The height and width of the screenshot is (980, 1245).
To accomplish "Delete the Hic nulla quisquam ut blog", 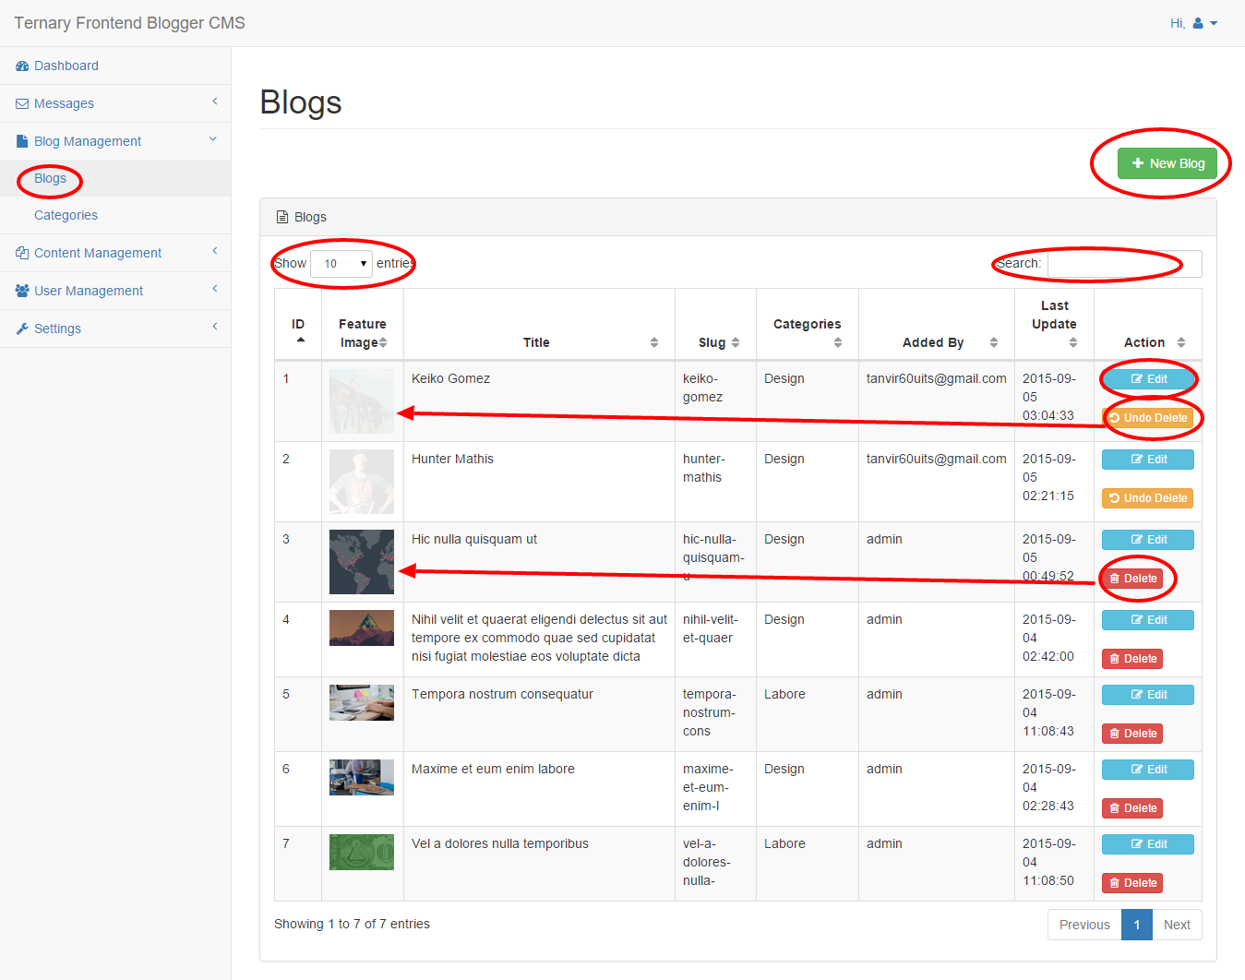I will (x=1132, y=579).
